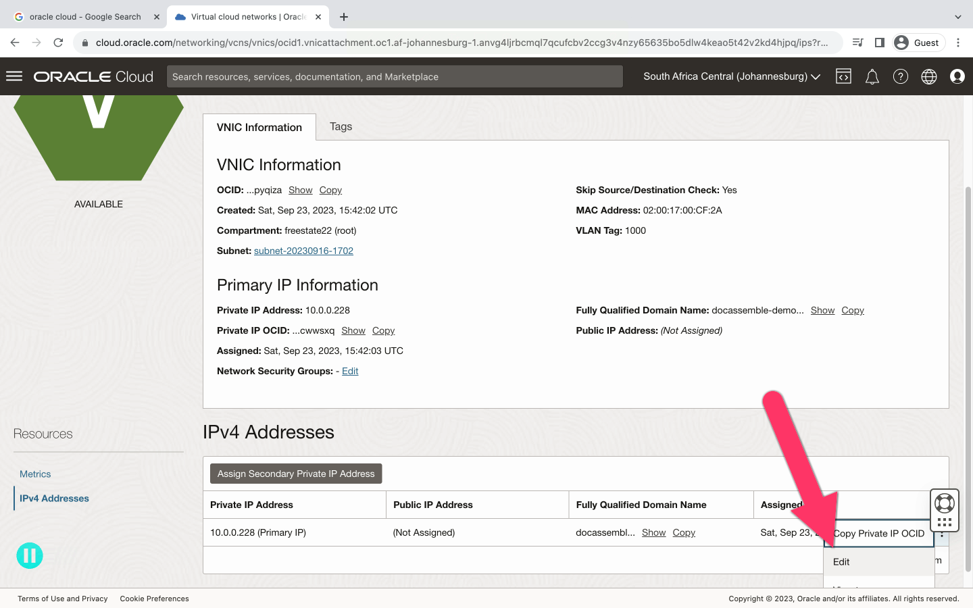Switch to the Tags tab

(341, 126)
